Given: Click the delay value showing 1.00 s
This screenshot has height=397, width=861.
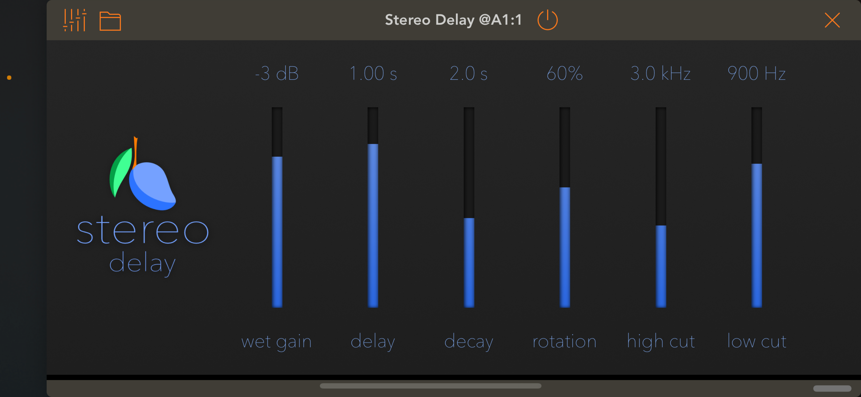Looking at the screenshot, I should coord(373,74).
